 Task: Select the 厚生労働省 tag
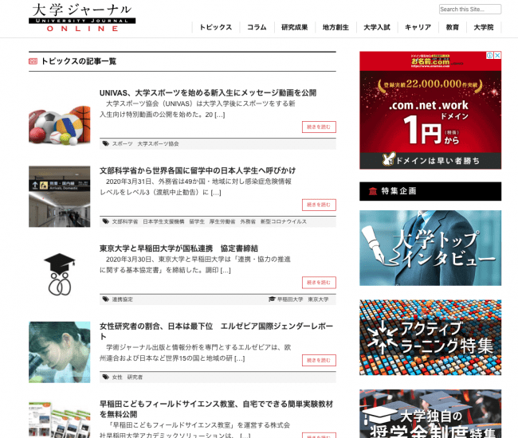point(222,222)
